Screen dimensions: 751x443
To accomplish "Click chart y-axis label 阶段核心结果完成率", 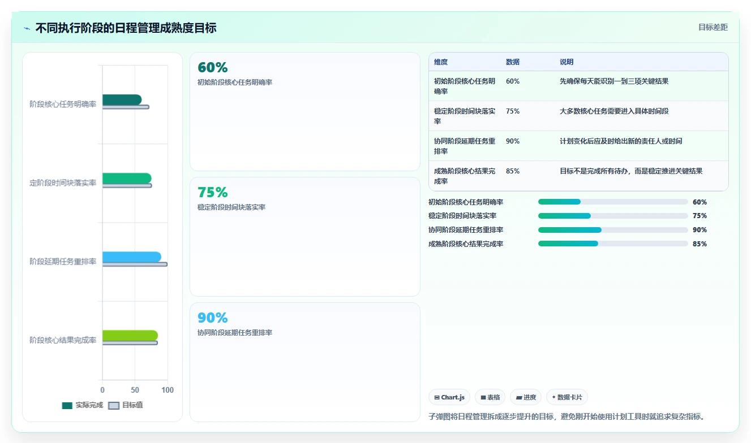I will pos(63,340).
